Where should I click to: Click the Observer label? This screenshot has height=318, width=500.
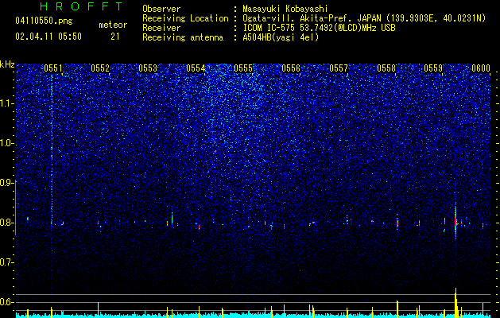pyautogui.click(x=161, y=9)
